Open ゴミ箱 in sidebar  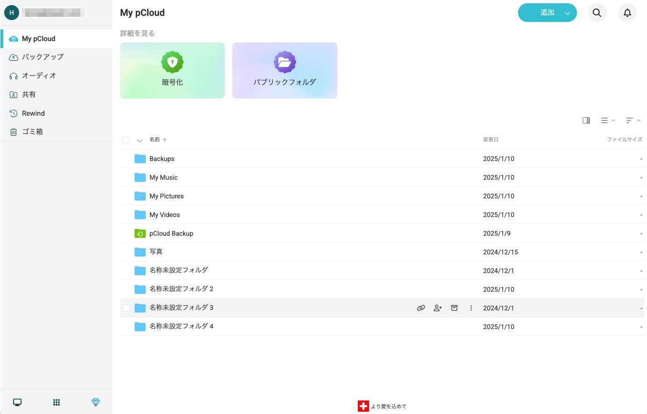tap(57, 132)
